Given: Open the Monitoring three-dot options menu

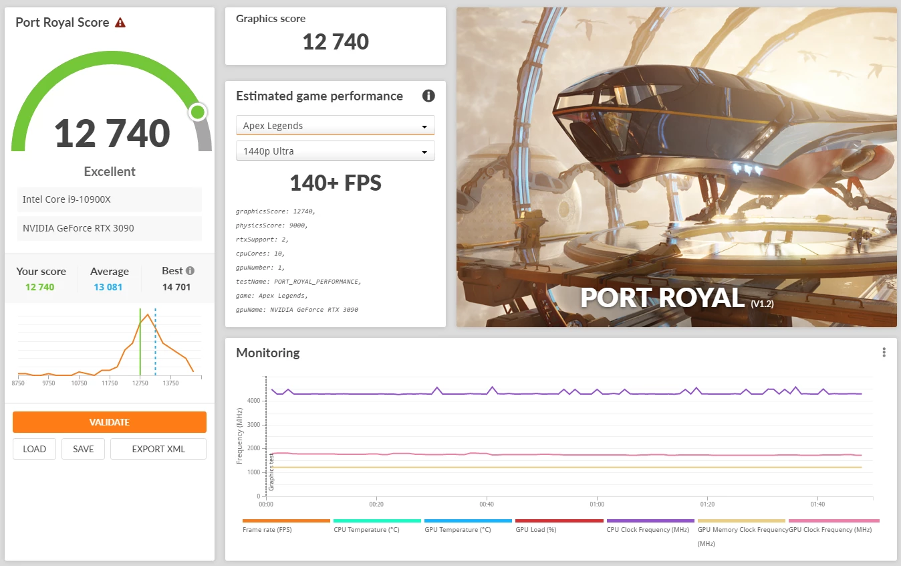Looking at the screenshot, I should click(x=884, y=353).
